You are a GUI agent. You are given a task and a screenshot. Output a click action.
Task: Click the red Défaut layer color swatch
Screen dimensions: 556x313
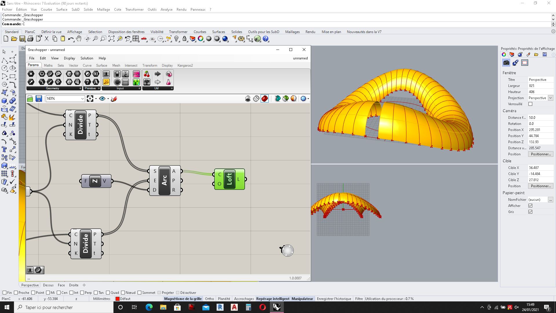click(x=117, y=299)
